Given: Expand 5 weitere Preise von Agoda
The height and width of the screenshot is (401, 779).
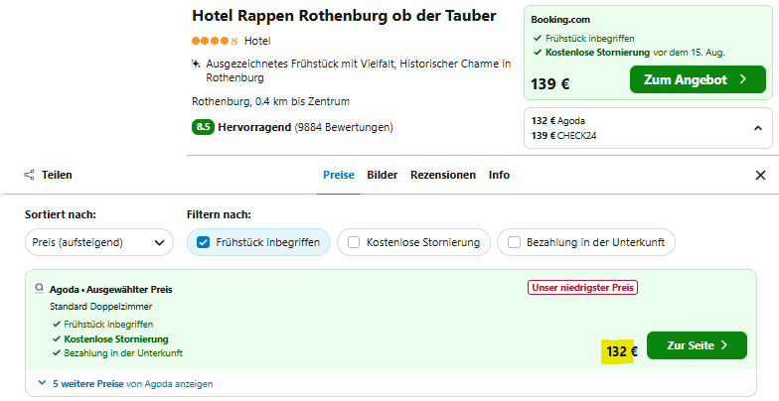Looking at the screenshot, I should (x=133, y=383).
